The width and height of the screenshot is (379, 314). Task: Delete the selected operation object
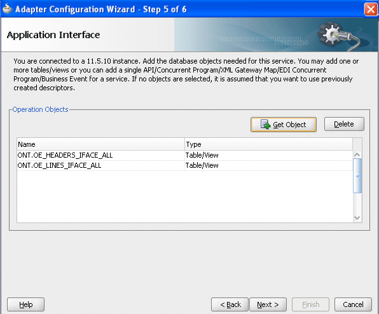(x=344, y=124)
